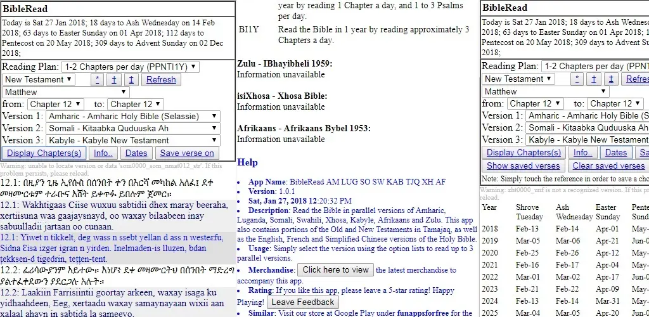649x317 pixels.
Task: Open Version 3 Kabyle dropdown in left panel
Action: pyautogui.click(x=133, y=140)
